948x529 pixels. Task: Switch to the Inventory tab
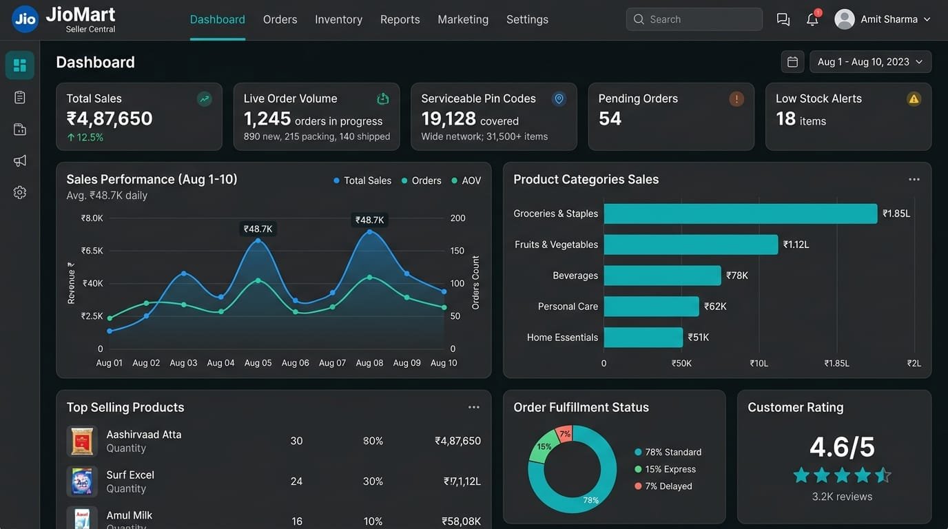339,19
